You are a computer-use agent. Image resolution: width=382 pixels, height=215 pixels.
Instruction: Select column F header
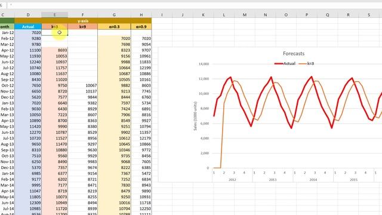click(x=82, y=15)
